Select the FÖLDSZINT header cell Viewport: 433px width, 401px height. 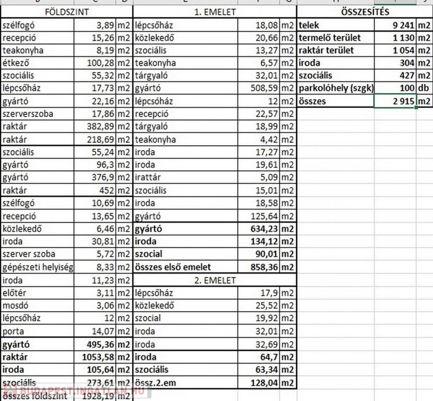pyautogui.click(x=66, y=12)
